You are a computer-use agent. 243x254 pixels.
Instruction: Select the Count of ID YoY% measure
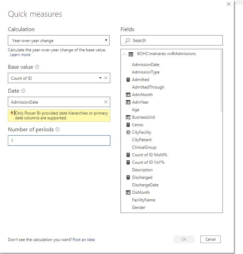pos(148,162)
